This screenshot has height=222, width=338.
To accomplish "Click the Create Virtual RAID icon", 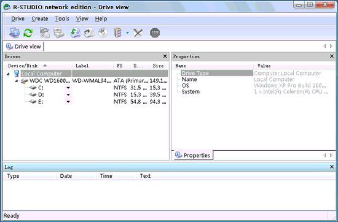I will [x=118, y=33].
